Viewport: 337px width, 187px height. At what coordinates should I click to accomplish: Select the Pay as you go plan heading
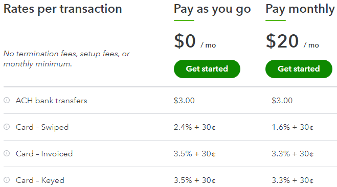pos(212,9)
